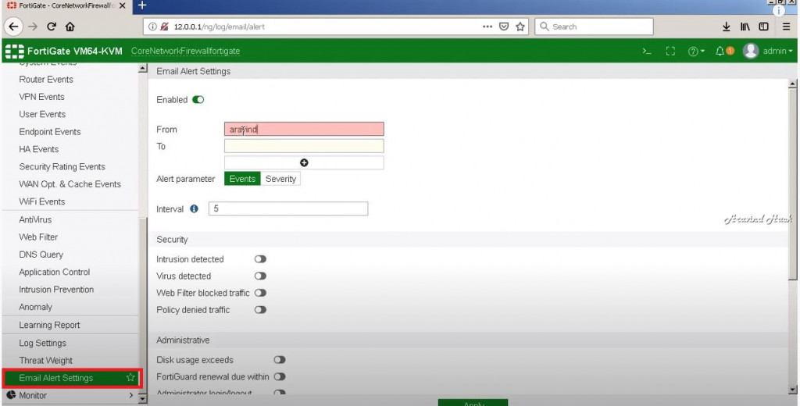Show the Interval info tooltip icon
The width and height of the screenshot is (800, 406).
[194, 208]
